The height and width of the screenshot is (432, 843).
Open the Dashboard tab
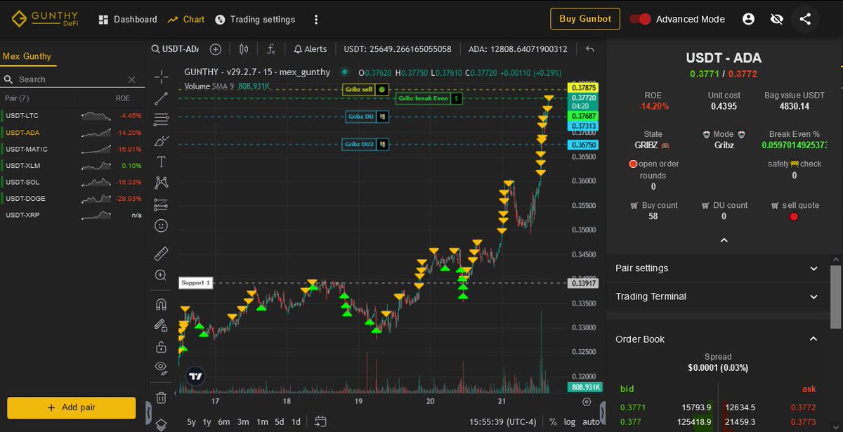pyautogui.click(x=128, y=20)
